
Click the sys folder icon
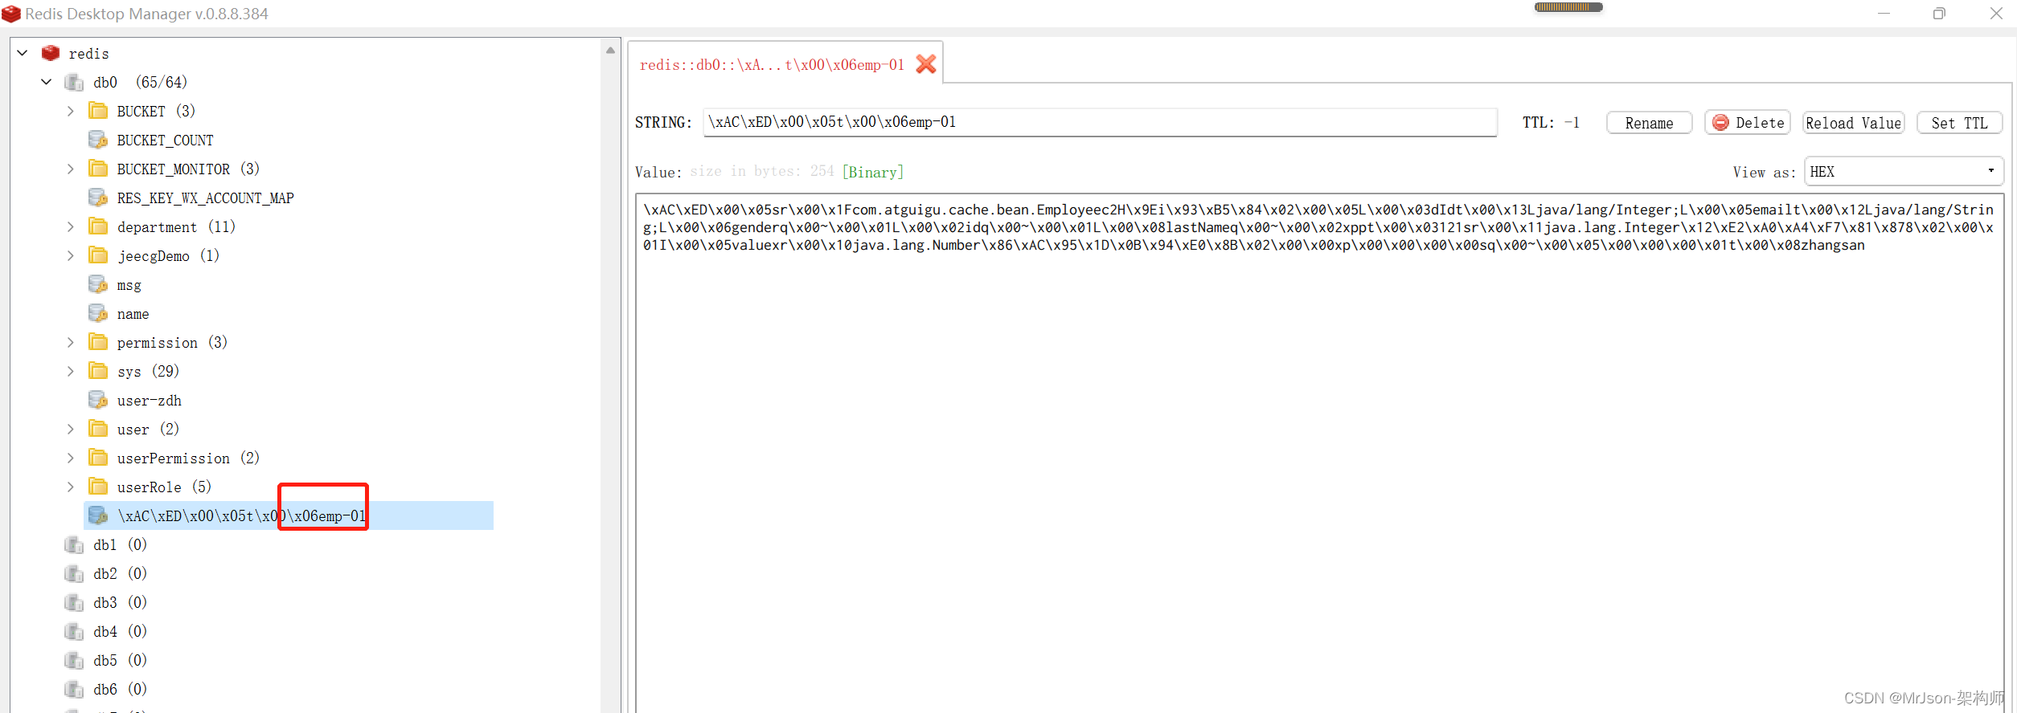98,371
